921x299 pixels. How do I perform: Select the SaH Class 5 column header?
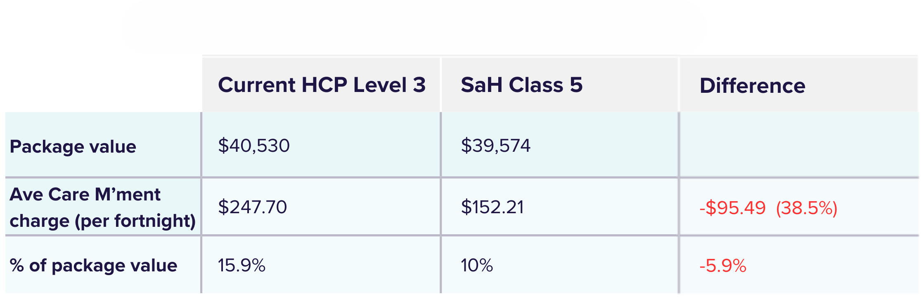560,85
